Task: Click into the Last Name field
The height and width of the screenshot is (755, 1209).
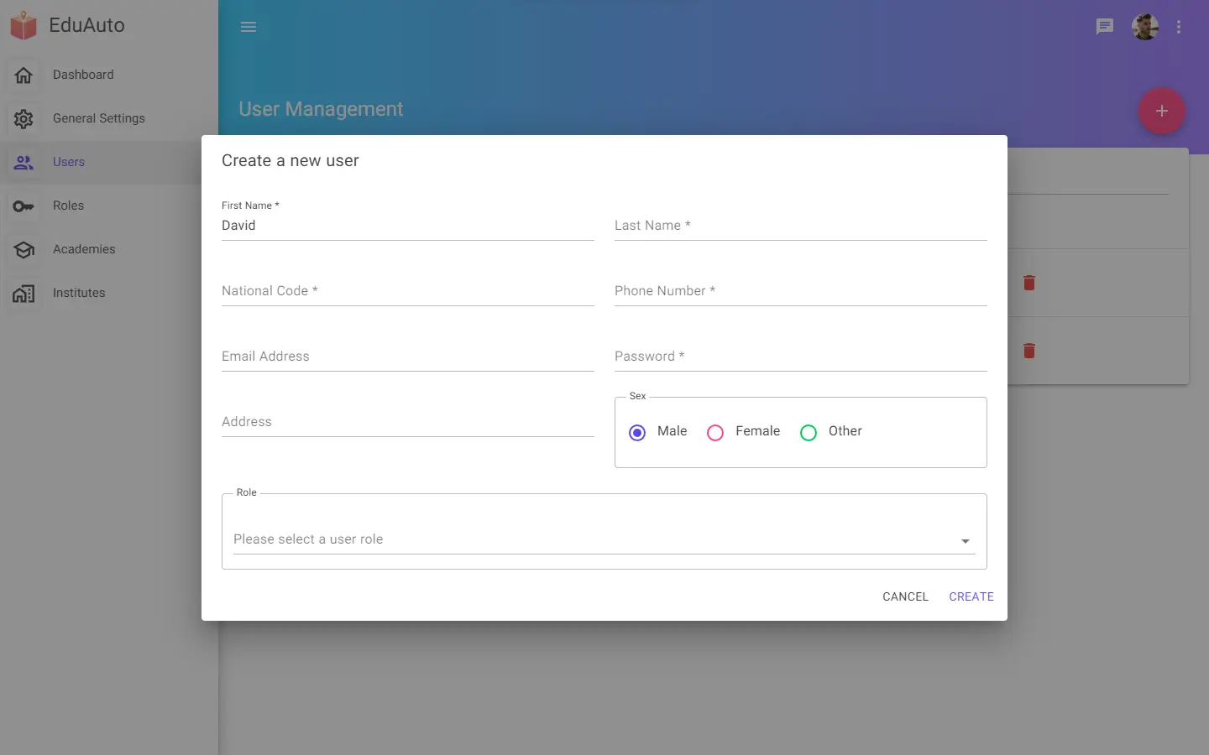Action: 801,225
